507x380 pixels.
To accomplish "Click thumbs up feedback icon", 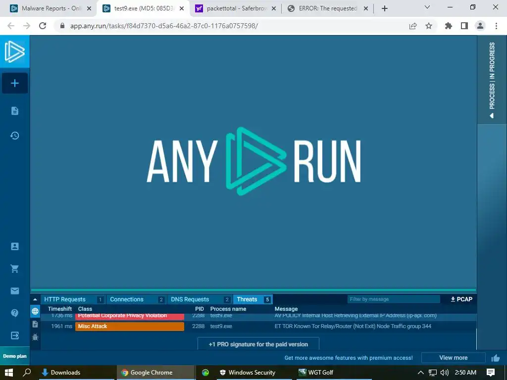I will (495, 358).
